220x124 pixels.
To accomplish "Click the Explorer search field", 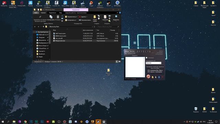I will coord(108,27).
